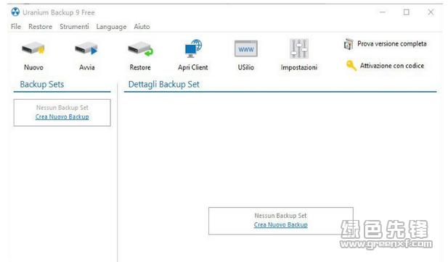Close the Uranium Backup window
Viewport: 448px width, 262px height.
pos(431,12)
